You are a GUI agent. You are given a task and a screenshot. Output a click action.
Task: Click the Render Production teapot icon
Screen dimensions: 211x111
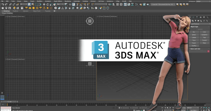point(148,4)
